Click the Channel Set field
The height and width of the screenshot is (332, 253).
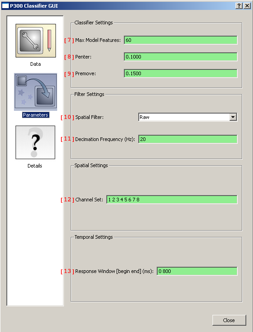(172, 200)
